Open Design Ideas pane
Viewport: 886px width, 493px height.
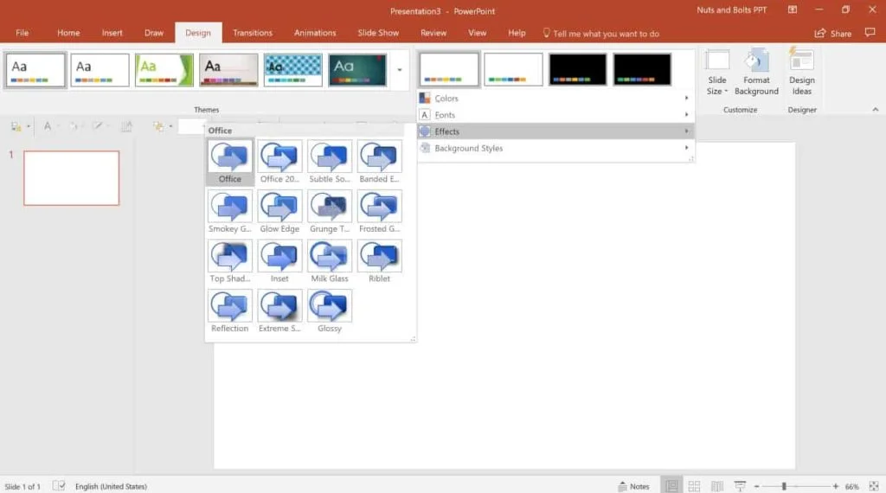point(801,73)
